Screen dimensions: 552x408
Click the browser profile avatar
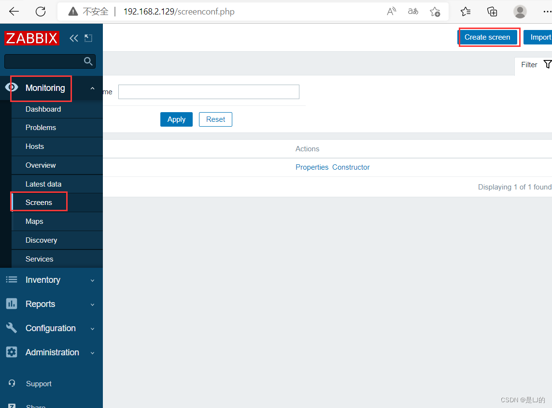tap(520, 12)
